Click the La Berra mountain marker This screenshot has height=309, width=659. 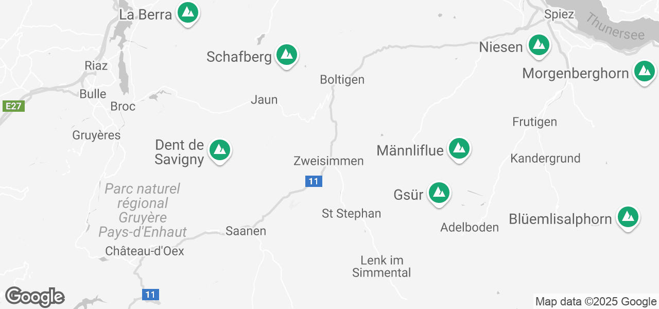click(x=188, y=13)
